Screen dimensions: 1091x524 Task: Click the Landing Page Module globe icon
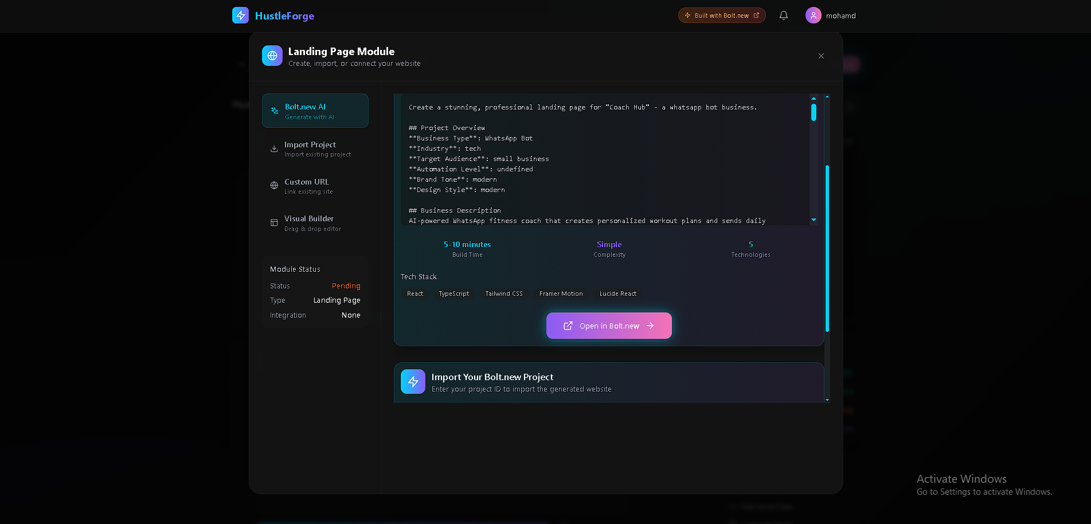[x=272, y=56]
